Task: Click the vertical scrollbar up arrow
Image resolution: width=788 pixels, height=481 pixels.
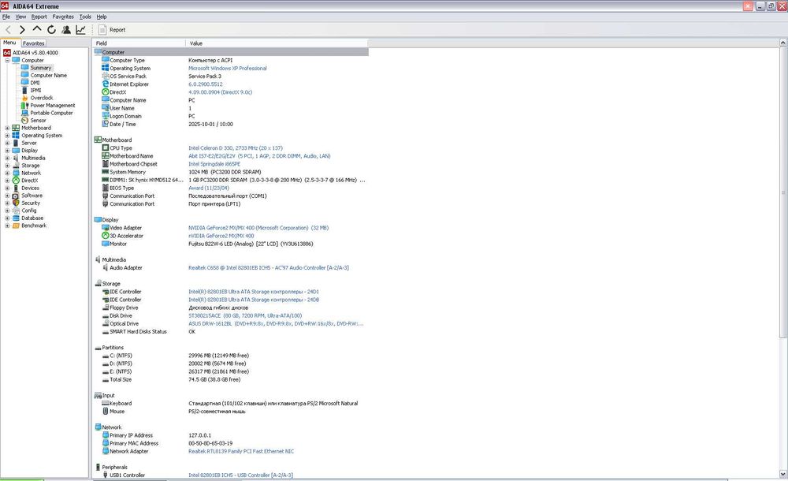Action: [x=783, y=43]
